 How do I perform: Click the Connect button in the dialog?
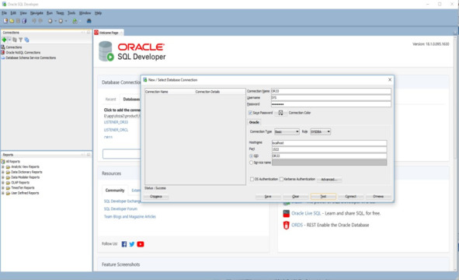[x=351, y=197]
